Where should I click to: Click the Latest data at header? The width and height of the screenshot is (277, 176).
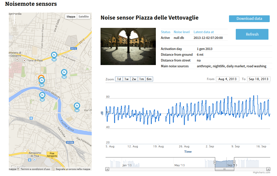tap(204, 32)
